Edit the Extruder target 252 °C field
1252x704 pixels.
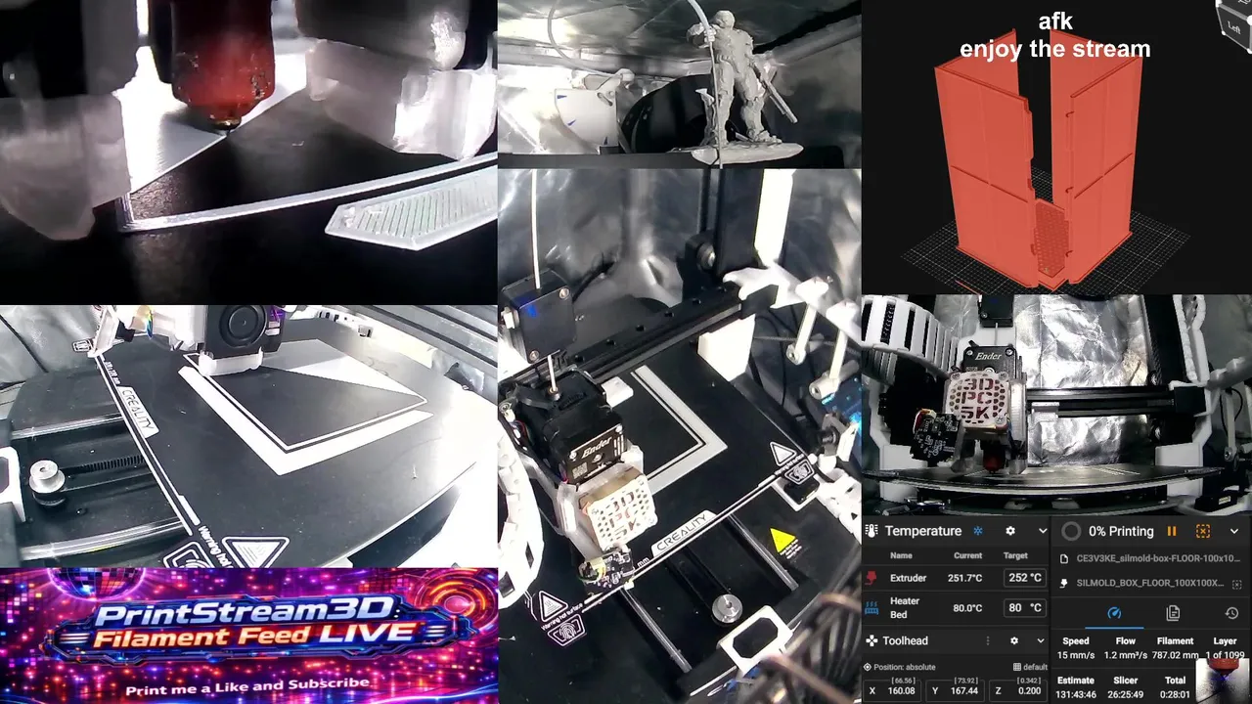1025,578
